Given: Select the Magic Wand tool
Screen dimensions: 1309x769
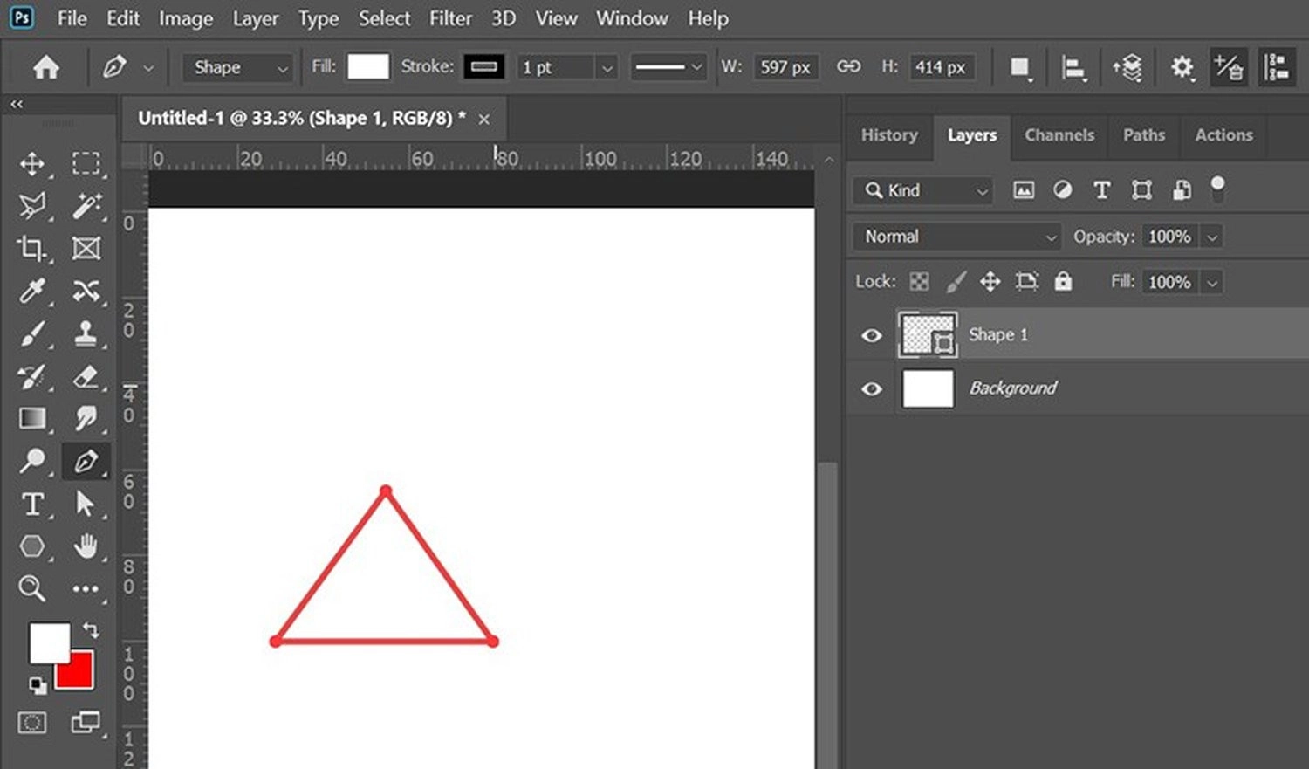Looking at the screenshot, I should 86,206.
